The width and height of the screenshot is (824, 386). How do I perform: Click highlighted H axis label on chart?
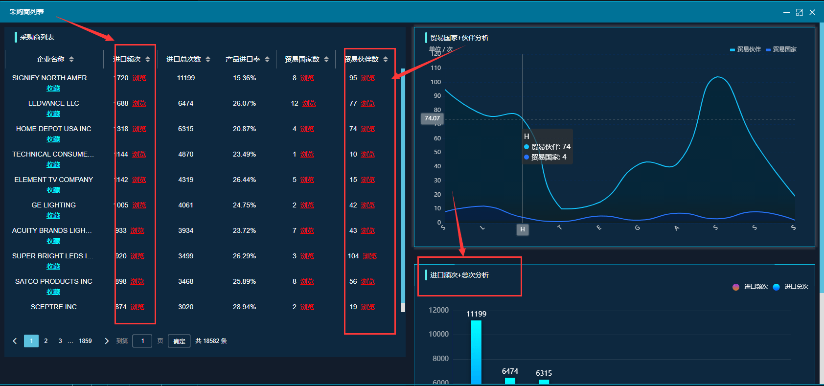pos(523,229)
